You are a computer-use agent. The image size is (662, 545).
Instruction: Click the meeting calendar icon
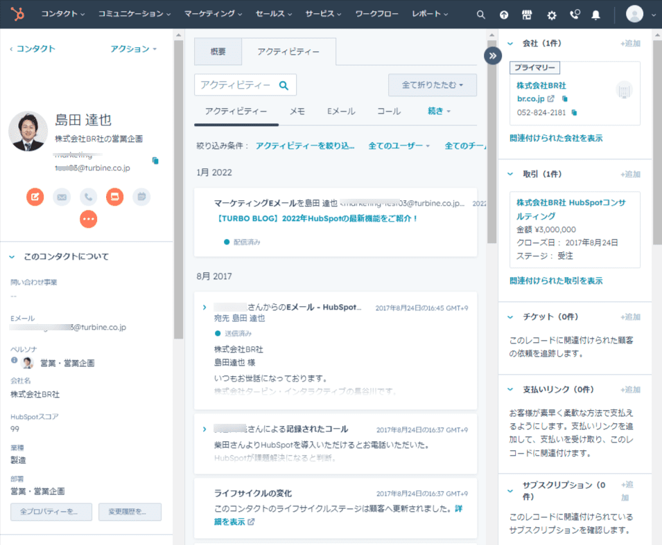click(x=141, y=197)
